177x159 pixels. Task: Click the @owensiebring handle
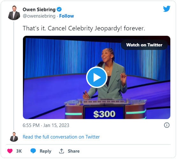(x=39, y=16)
